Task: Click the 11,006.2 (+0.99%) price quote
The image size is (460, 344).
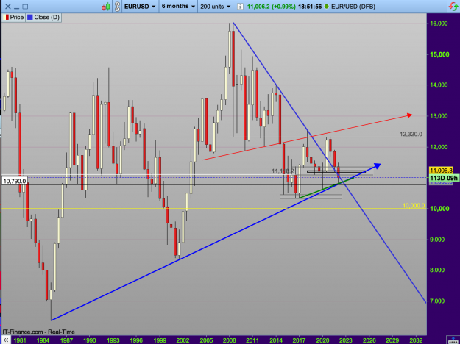Action: 272,7
